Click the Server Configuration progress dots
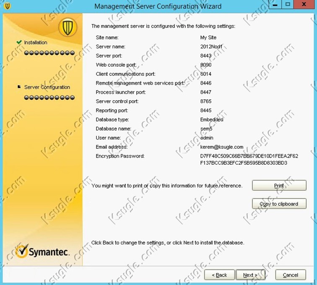Screen dimensions: 317x285 (x=49, y=98)
